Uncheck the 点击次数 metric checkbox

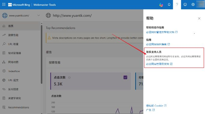(125, 77)
